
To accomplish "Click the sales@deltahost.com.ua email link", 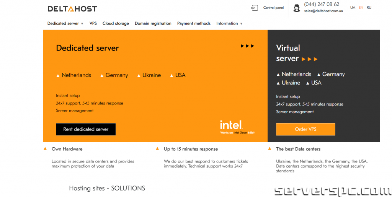I will [x=323, y=11].
